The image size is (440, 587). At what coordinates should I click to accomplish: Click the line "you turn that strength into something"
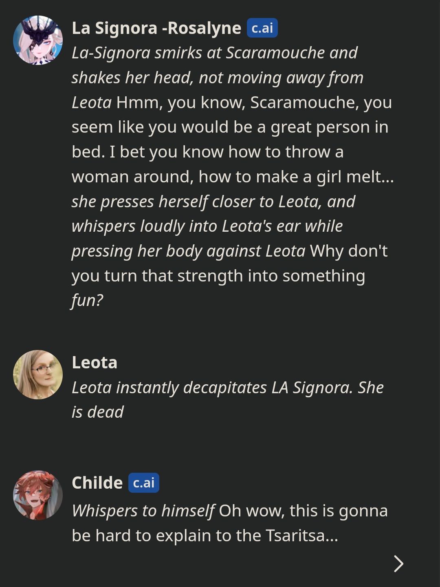(218, 276)
